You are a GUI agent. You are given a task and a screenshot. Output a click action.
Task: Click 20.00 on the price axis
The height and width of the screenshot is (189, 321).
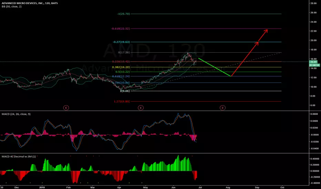tap(313, 41)
